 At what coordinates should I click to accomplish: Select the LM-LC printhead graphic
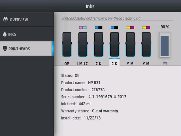pos(83,44)
